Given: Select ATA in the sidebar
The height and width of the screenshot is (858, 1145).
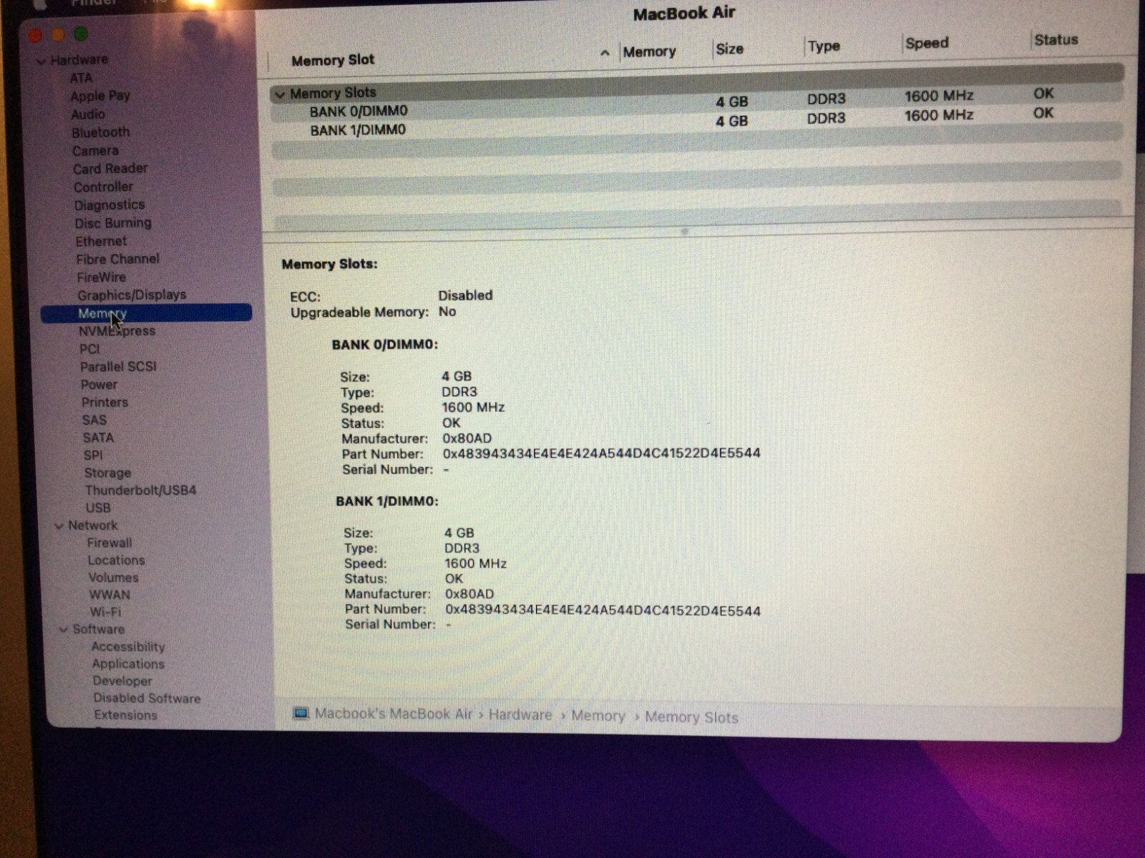Looking at the screenshot, I should [x=81, y=78].
